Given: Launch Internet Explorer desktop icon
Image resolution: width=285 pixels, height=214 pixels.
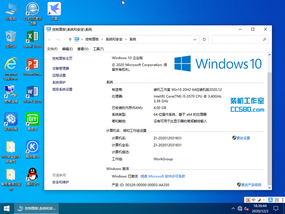Looking at the screenshot, I should click(x=11, y=69).
